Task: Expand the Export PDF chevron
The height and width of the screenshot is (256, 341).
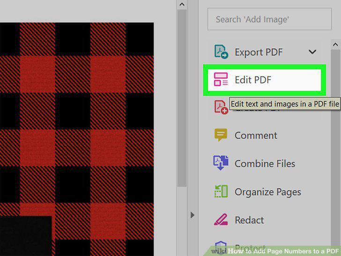Action: tap(312, 52)
